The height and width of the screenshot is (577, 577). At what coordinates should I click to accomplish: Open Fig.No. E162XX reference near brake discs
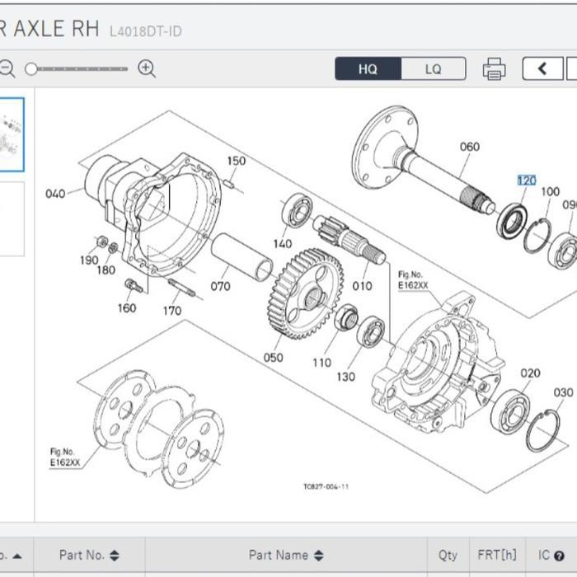pyautogui.click(x=65, y=457)
